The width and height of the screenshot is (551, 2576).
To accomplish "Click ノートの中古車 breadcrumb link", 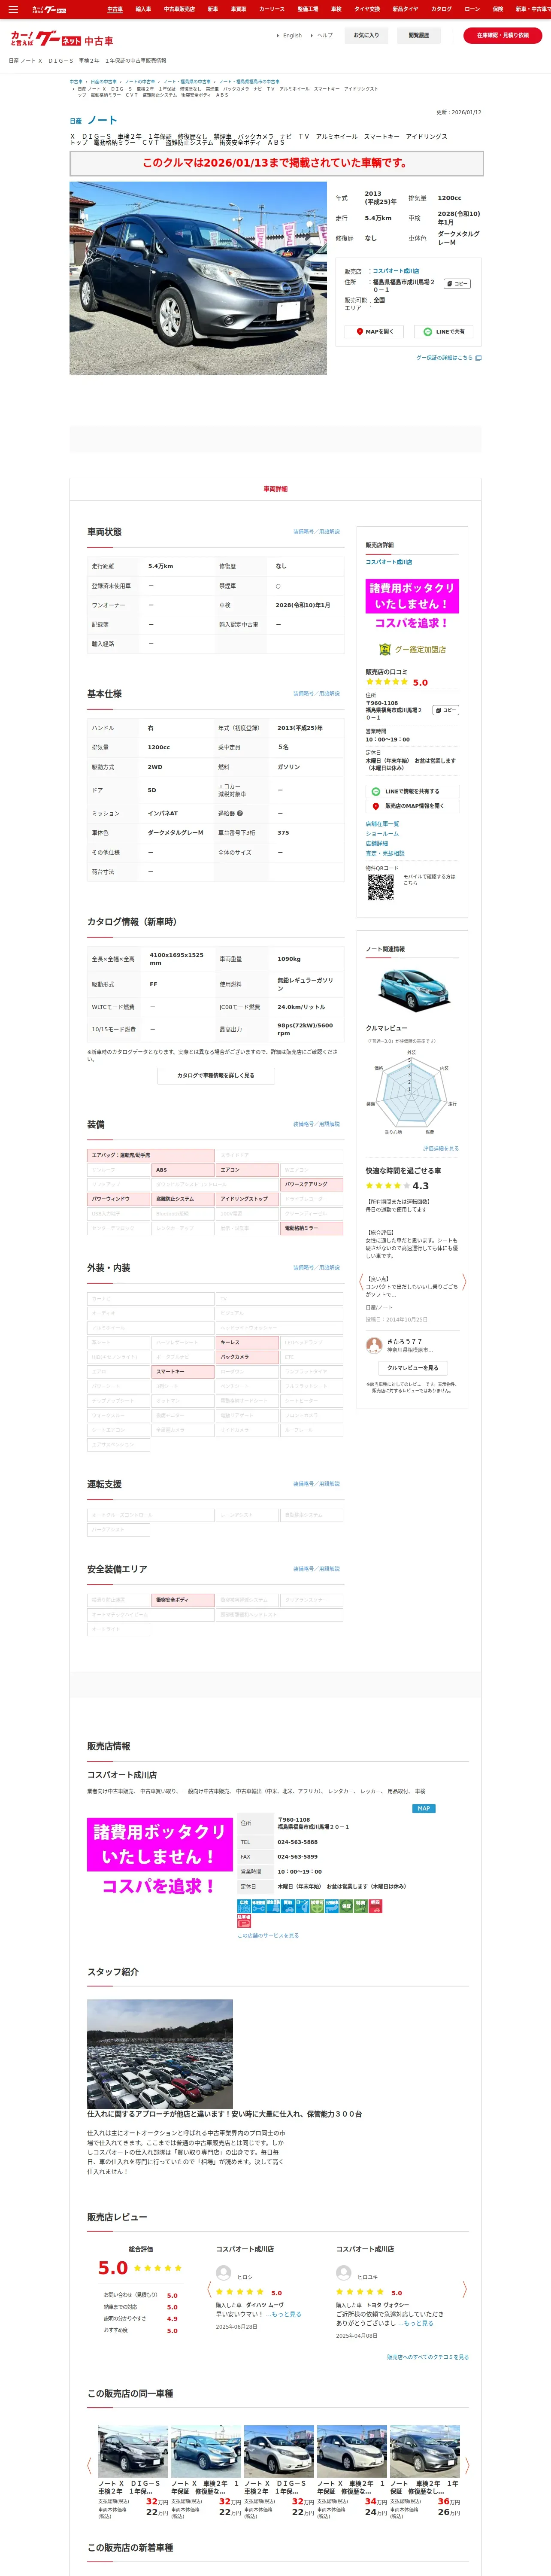I will point(140,82).
